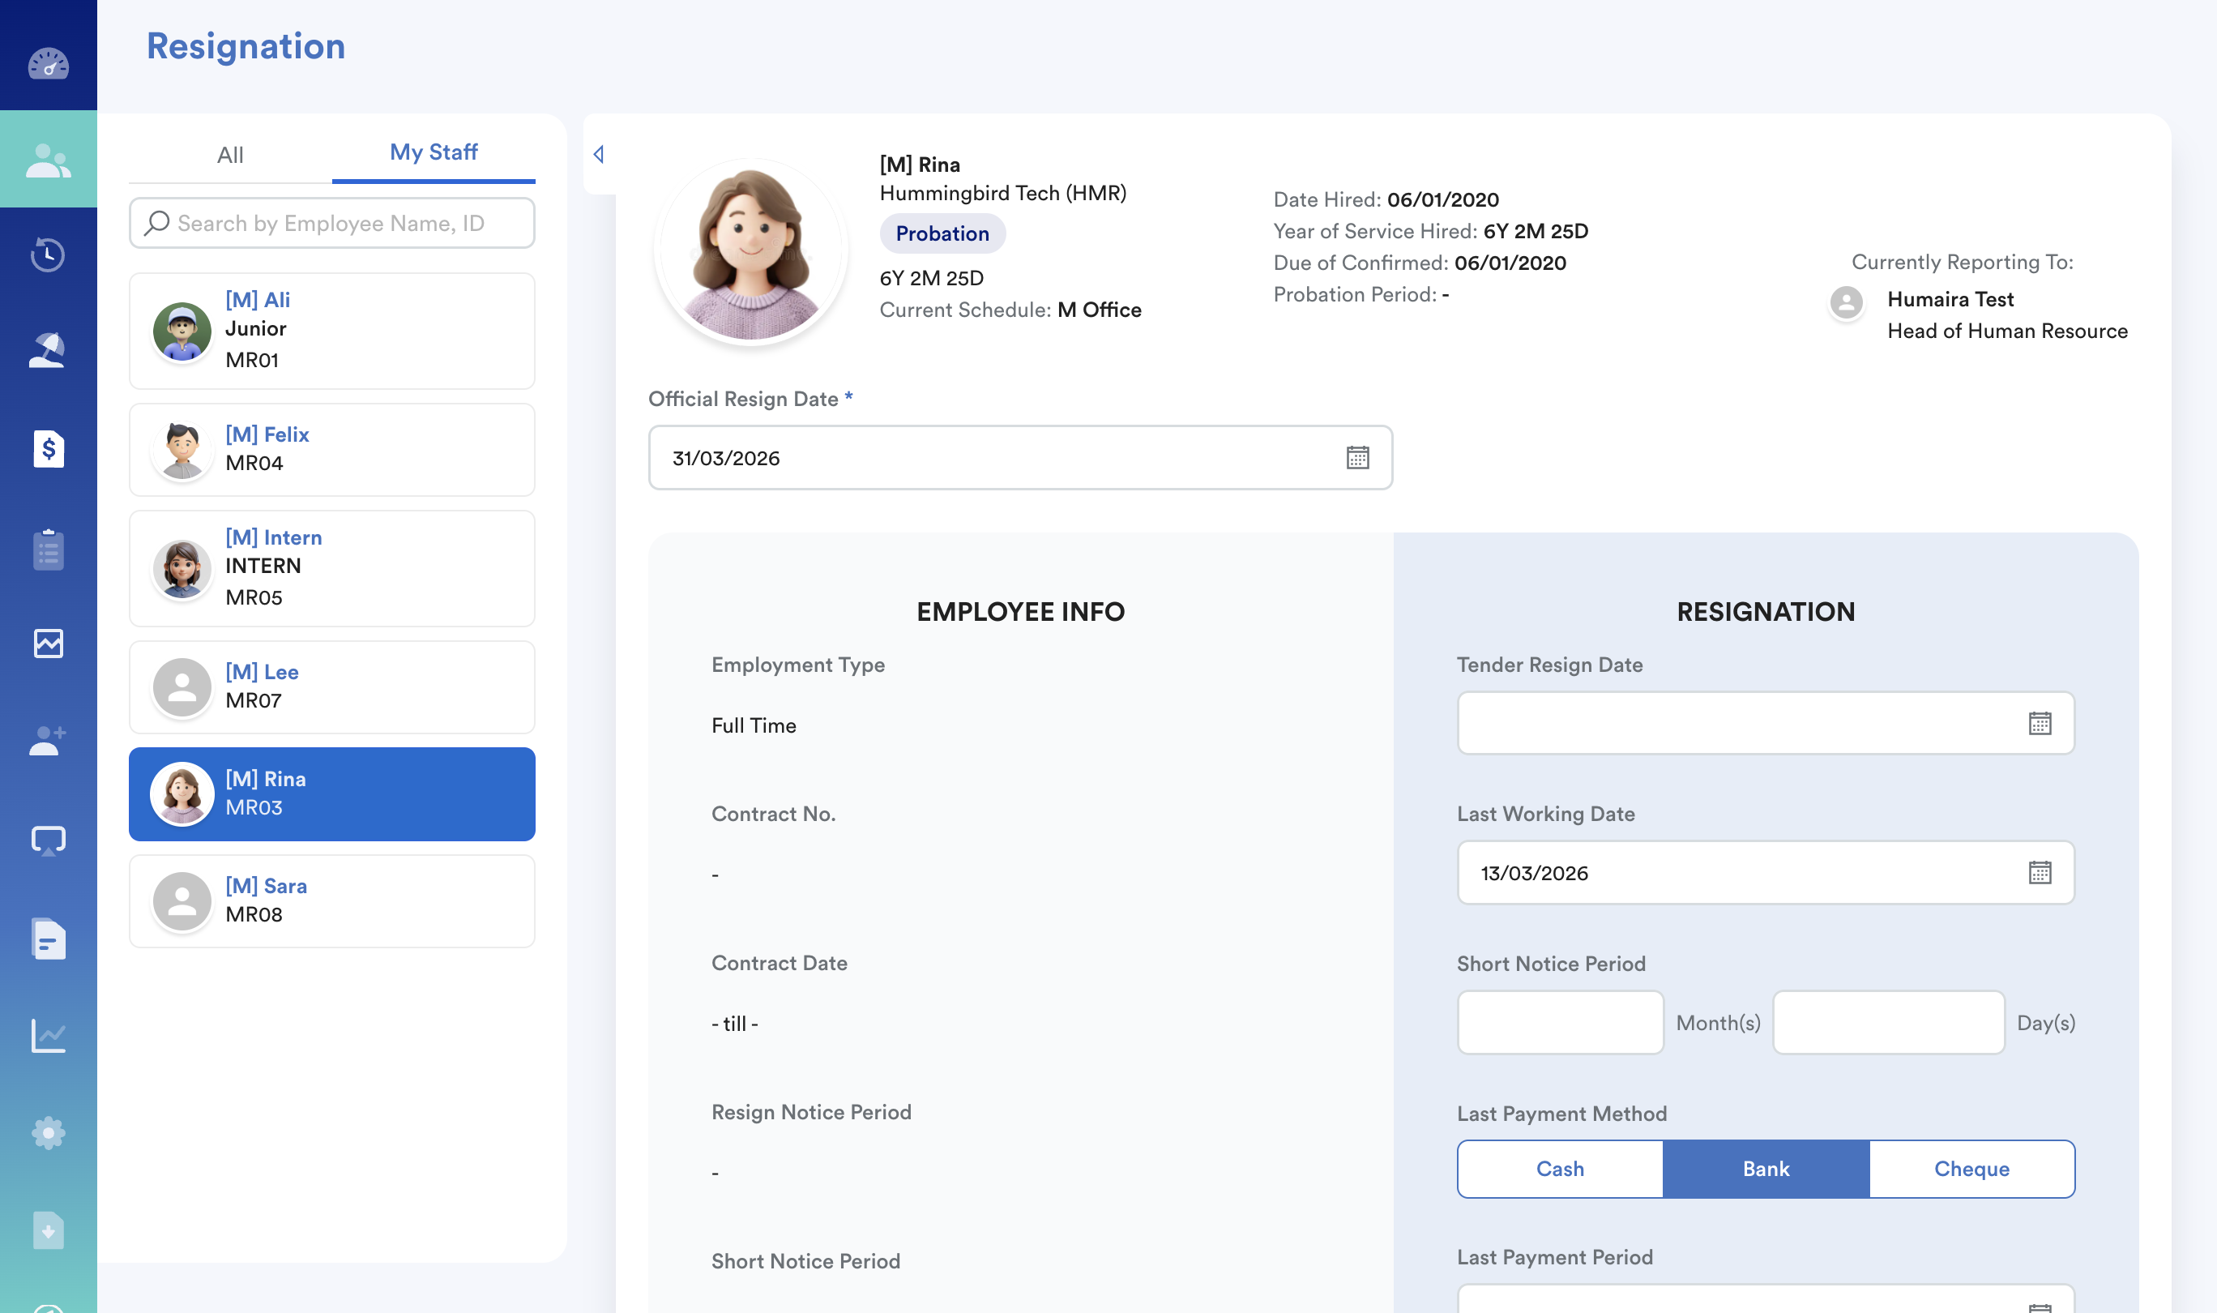This screenshot has height=1313, width=2217.
Task: Open the add-user recruitment sidebar icon
Action: (x=48, y=741)
